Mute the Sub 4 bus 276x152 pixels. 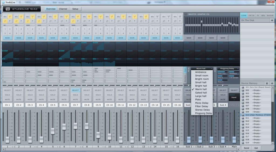point(223,100)
